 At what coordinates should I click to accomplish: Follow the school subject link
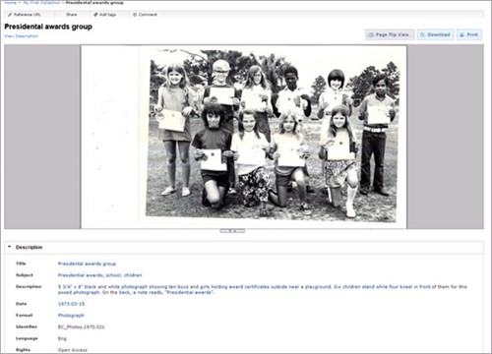[x=113, y=275]
